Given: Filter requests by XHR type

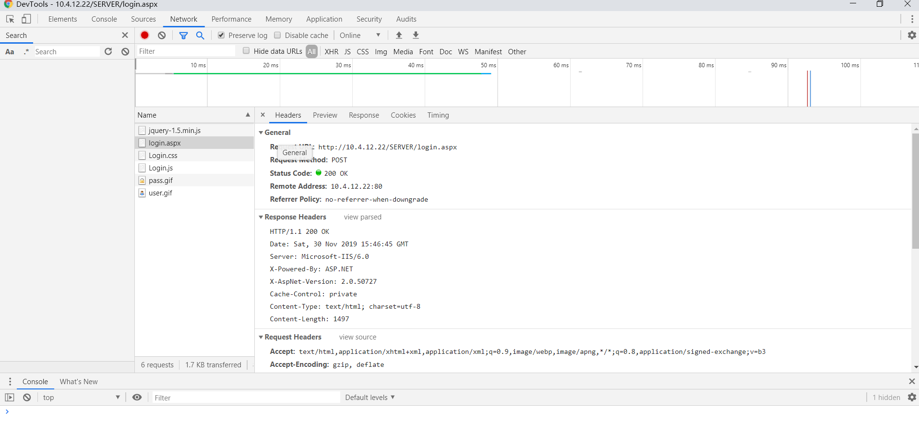Looking at the screenshot, I should click(x=331, y=51).
